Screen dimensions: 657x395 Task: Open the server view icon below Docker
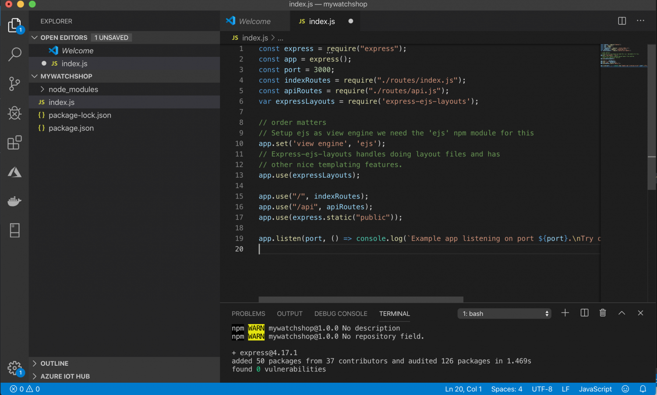click(x=14, y=230)
